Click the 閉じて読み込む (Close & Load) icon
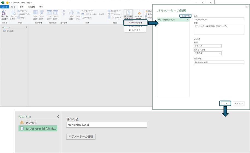250x153 pixels. click(x=5, y=13)
